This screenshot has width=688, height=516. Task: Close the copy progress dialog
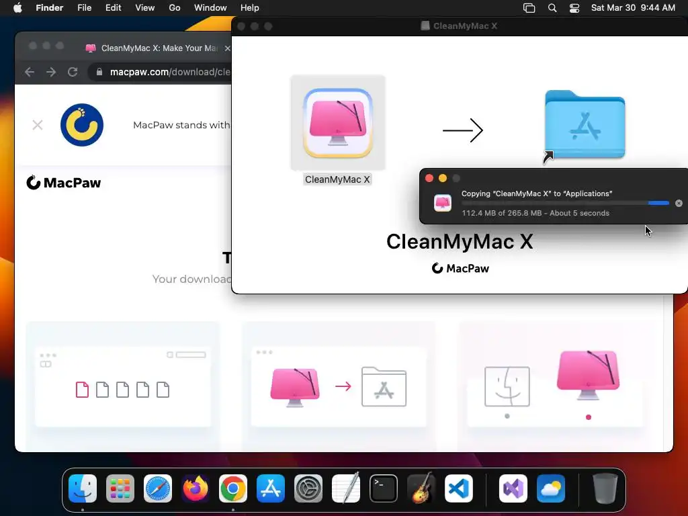coord(429,178)
